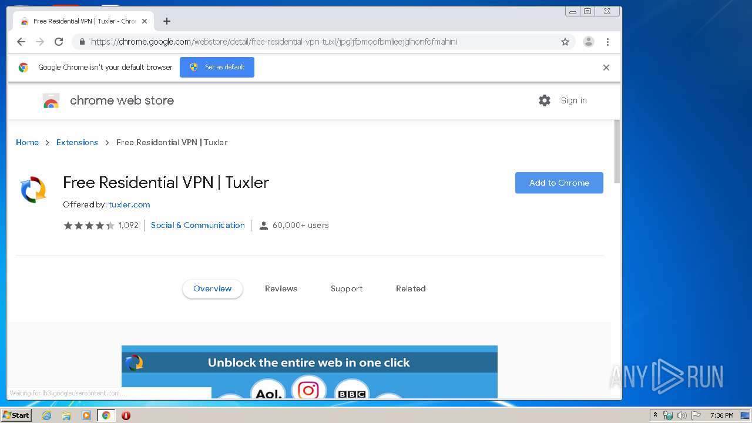The width and height of the screenshot is (752, 423).
Task: Click Add to Chrome button
Action: (559, 183)
